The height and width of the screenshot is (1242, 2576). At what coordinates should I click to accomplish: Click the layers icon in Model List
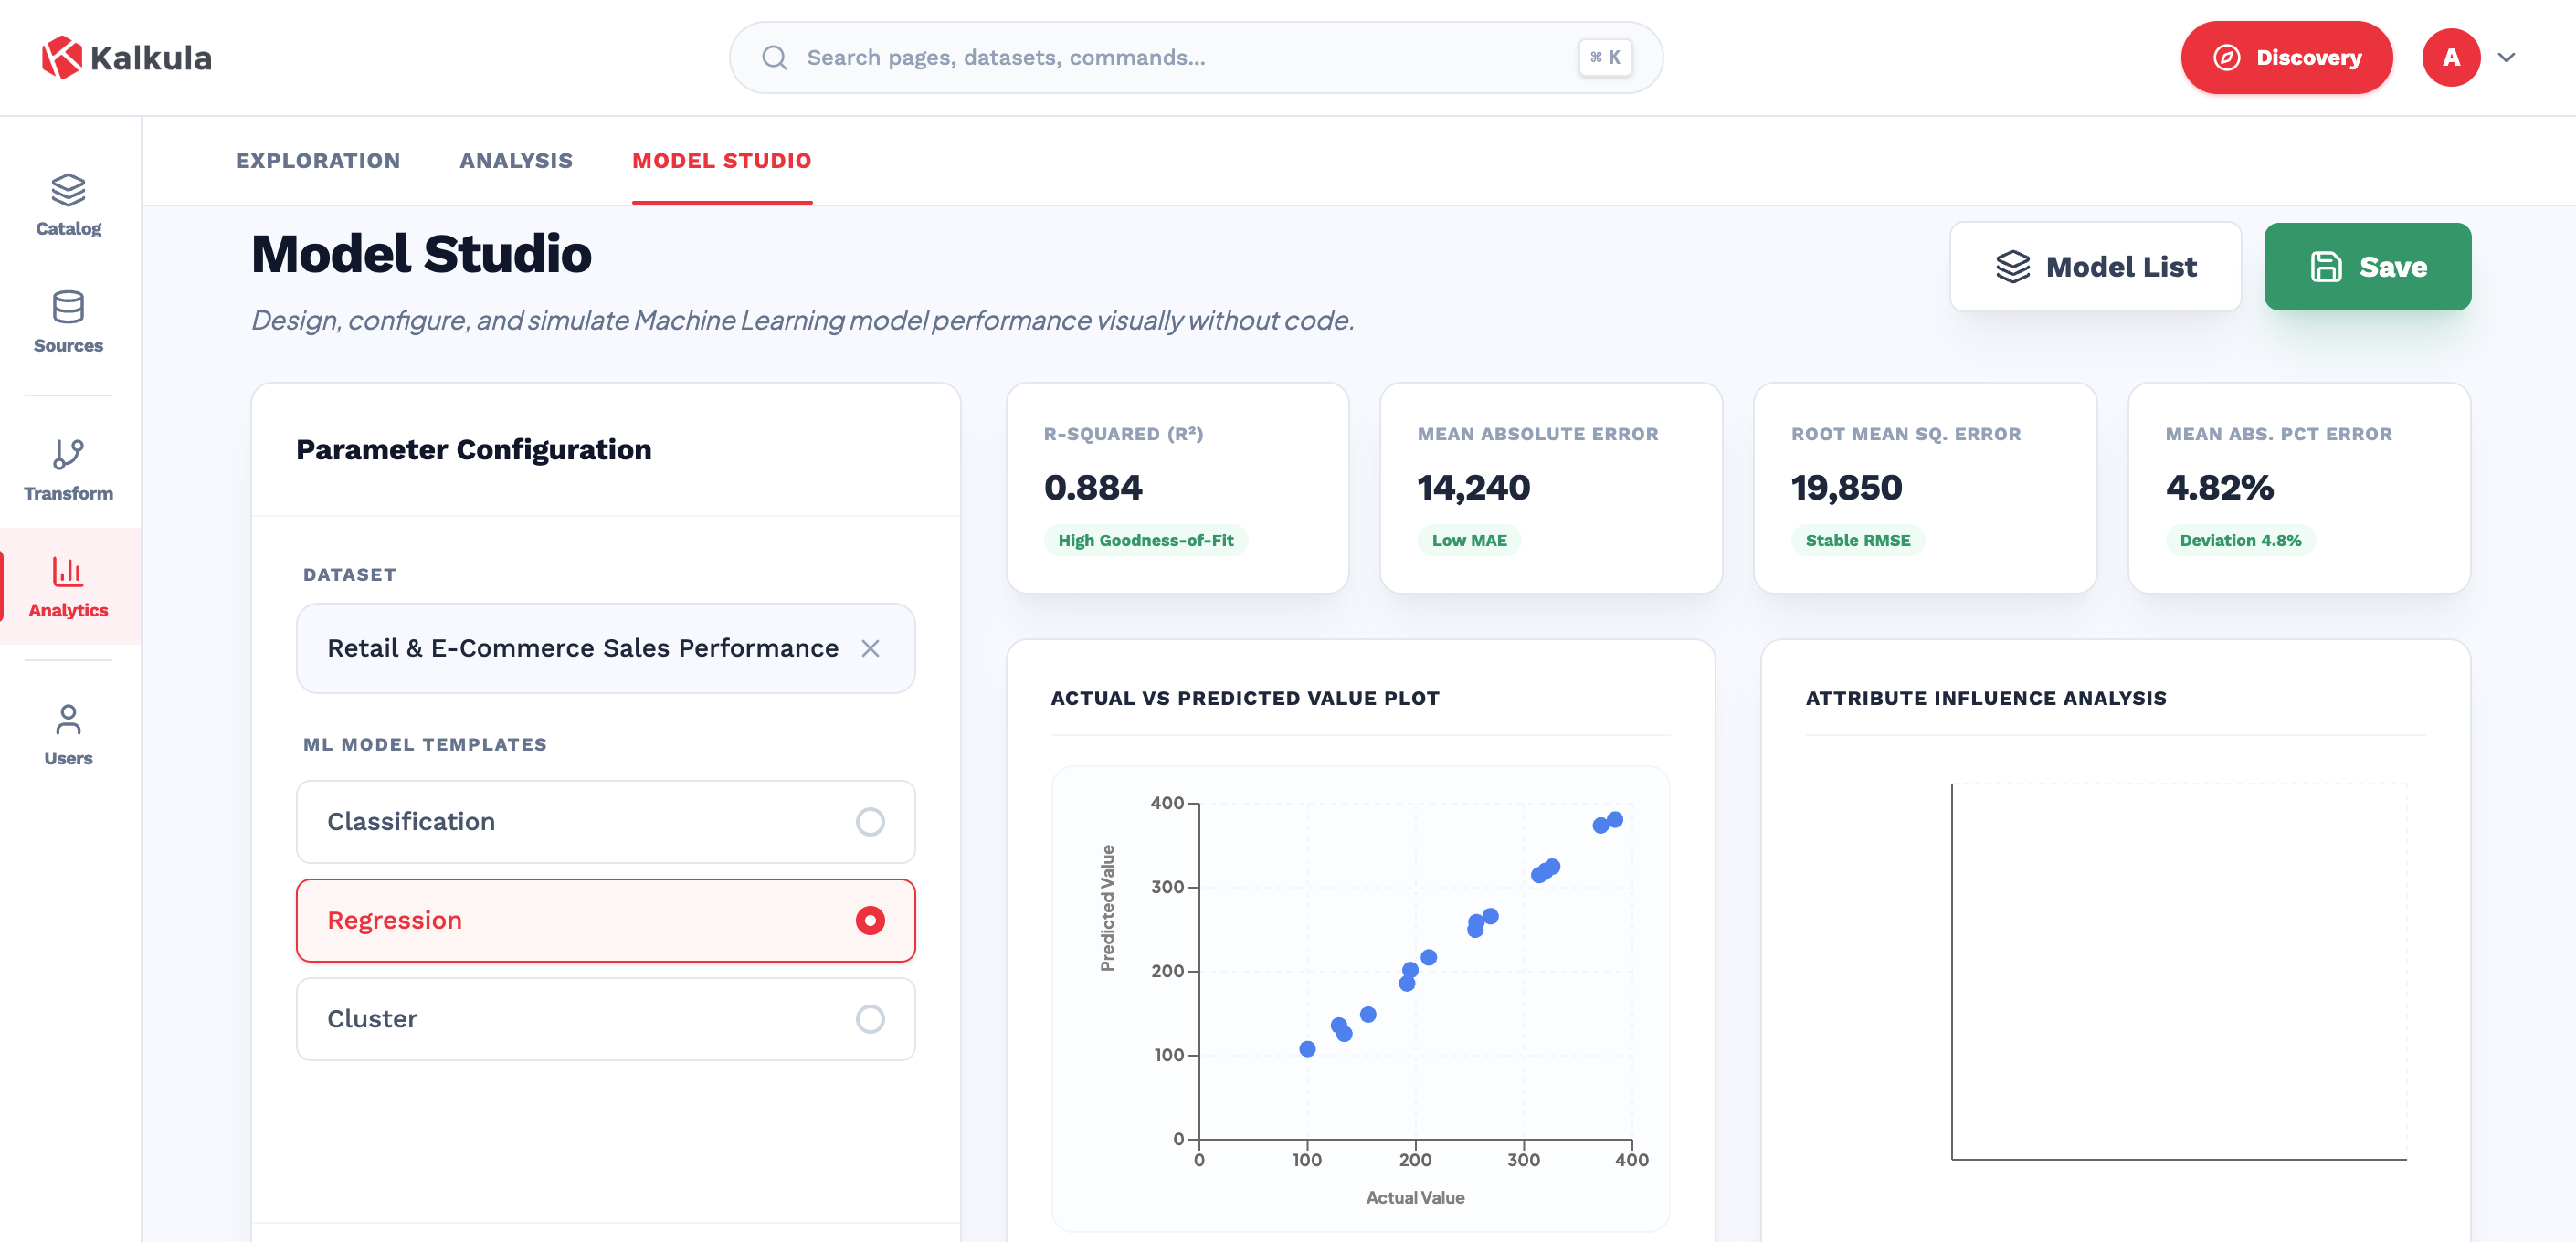[x=2012, y=266]
